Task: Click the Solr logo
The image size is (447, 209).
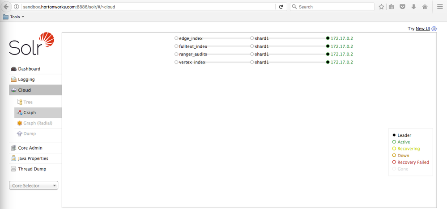Action: click(x=31, y=43)
